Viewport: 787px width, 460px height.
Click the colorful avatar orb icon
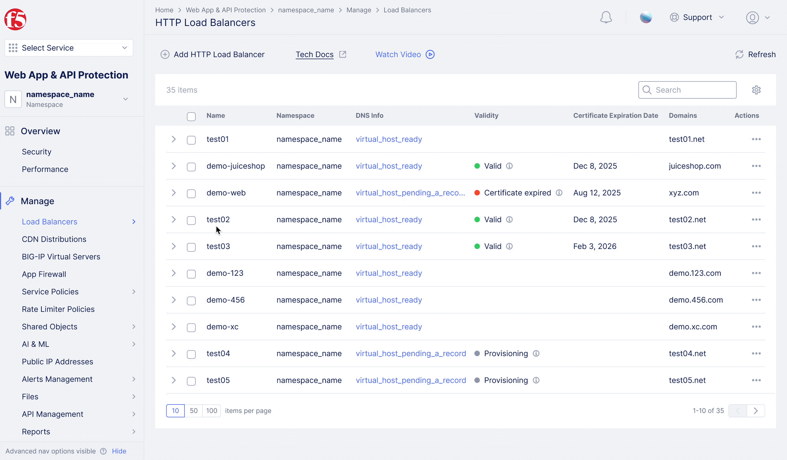pos(645,17)
